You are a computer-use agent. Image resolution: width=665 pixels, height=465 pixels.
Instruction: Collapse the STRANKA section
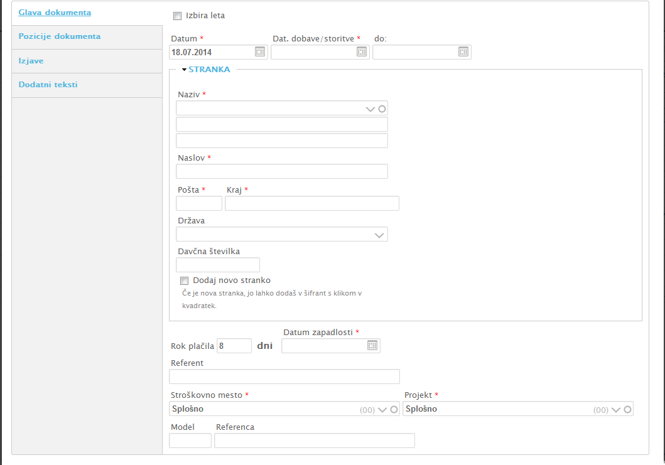185,70
